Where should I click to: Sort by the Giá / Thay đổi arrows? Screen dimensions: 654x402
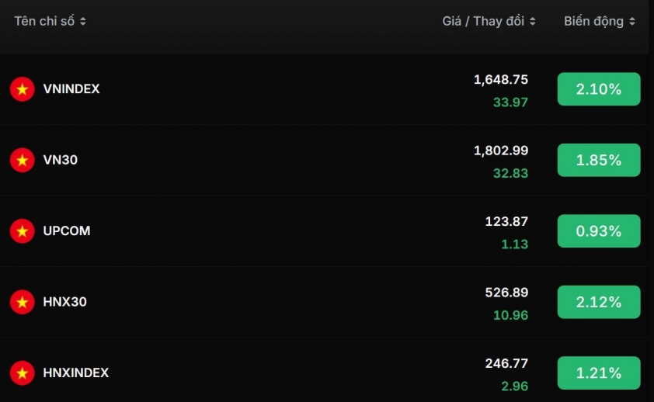(x=533, y=22)
